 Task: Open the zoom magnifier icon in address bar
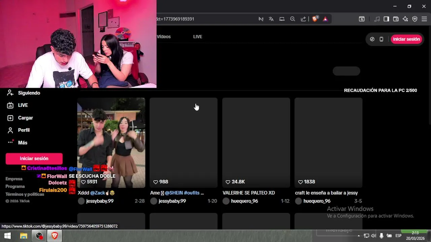293,19
